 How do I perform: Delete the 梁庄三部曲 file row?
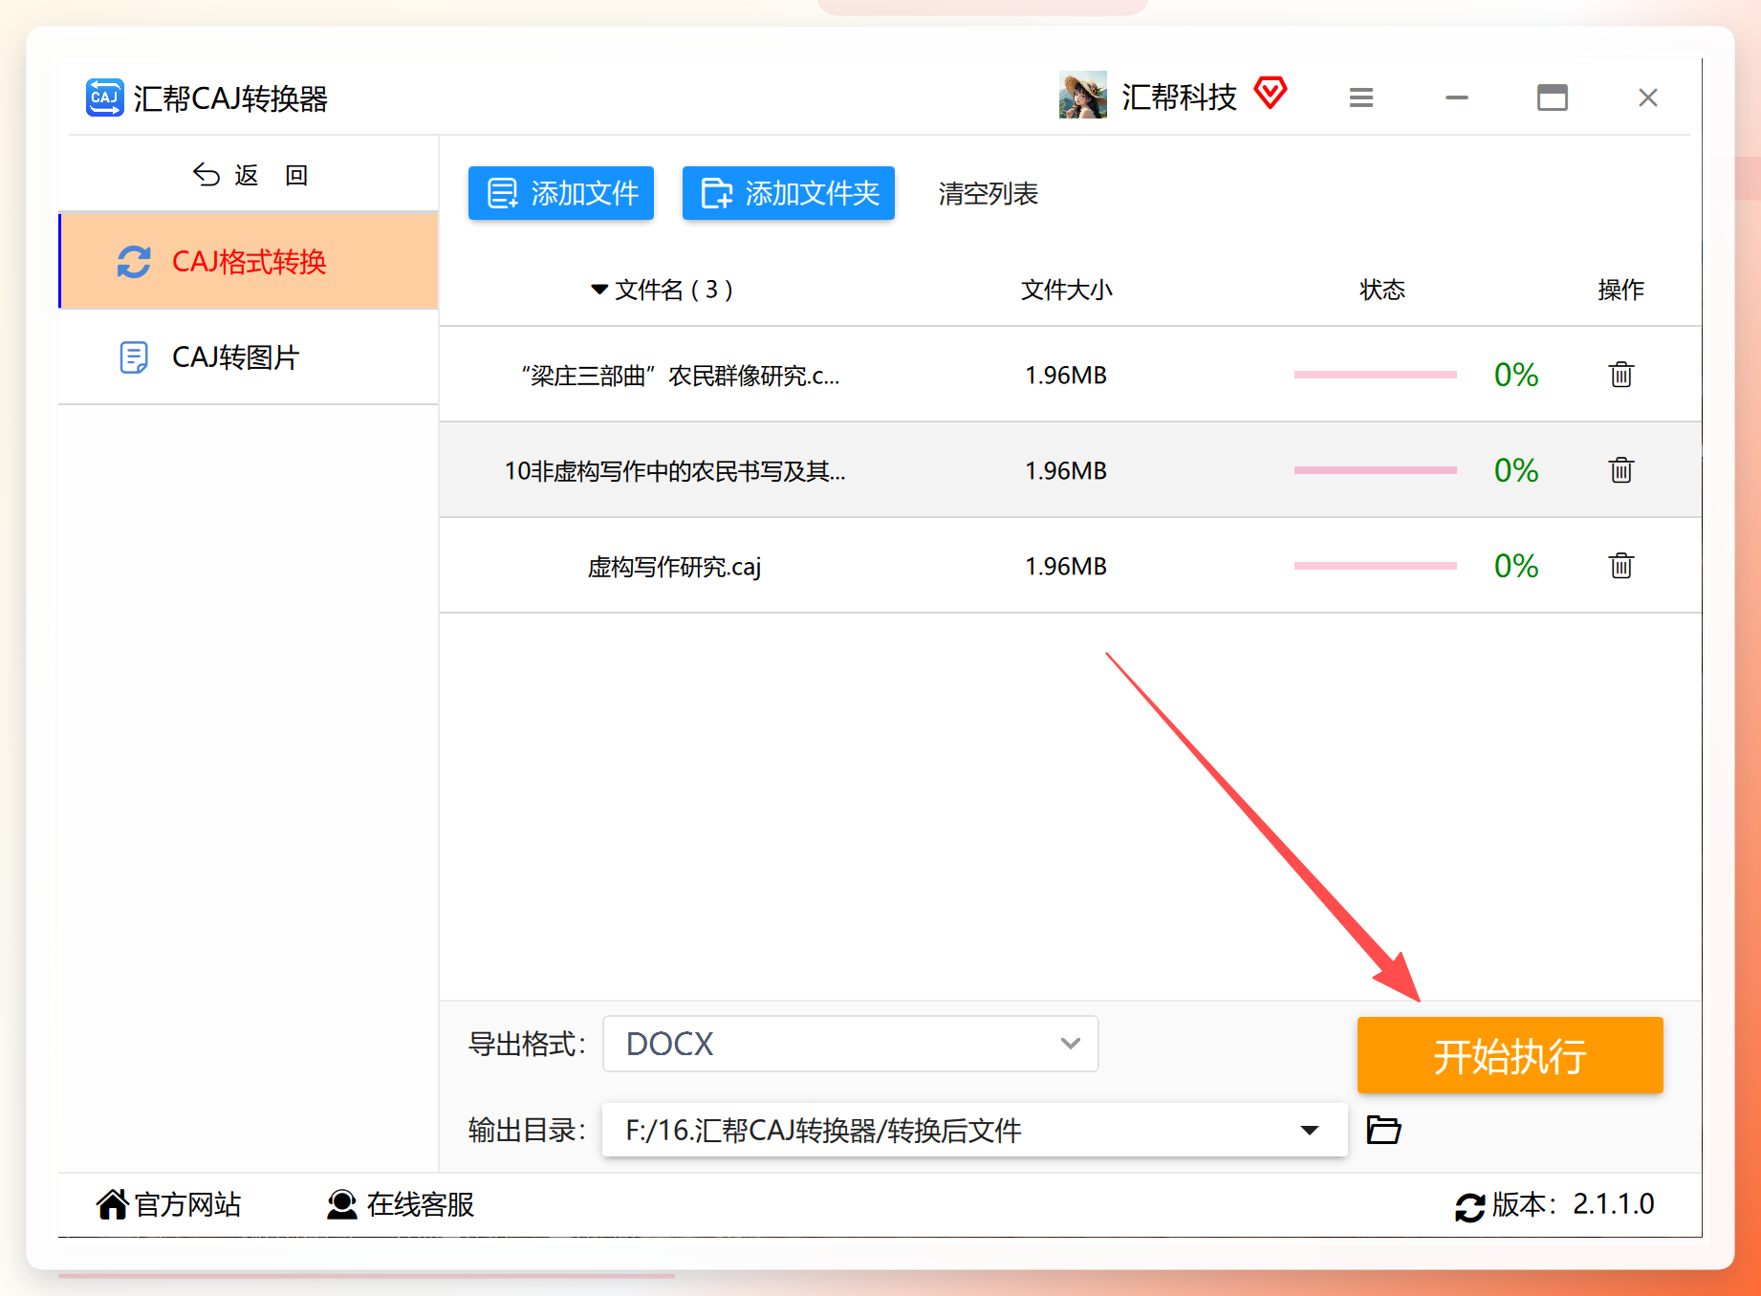(x=1621, y=375)
